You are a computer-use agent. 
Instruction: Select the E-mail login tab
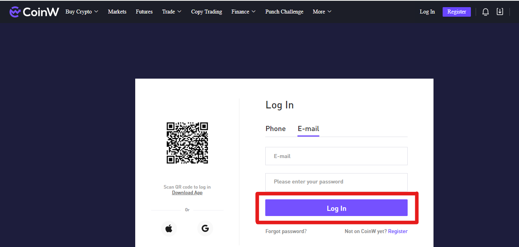309,129
